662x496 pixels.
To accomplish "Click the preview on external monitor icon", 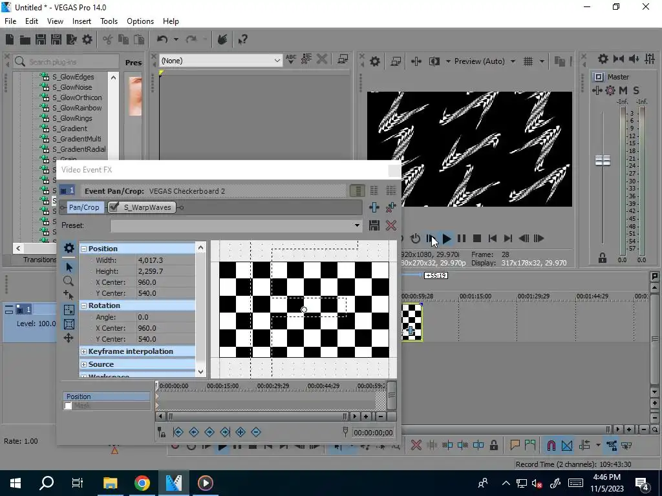I will pos(396,61).
